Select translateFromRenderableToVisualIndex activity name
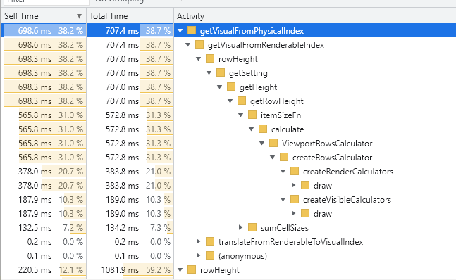The width and height of the screenshot is (456, 280). point(290,242)
